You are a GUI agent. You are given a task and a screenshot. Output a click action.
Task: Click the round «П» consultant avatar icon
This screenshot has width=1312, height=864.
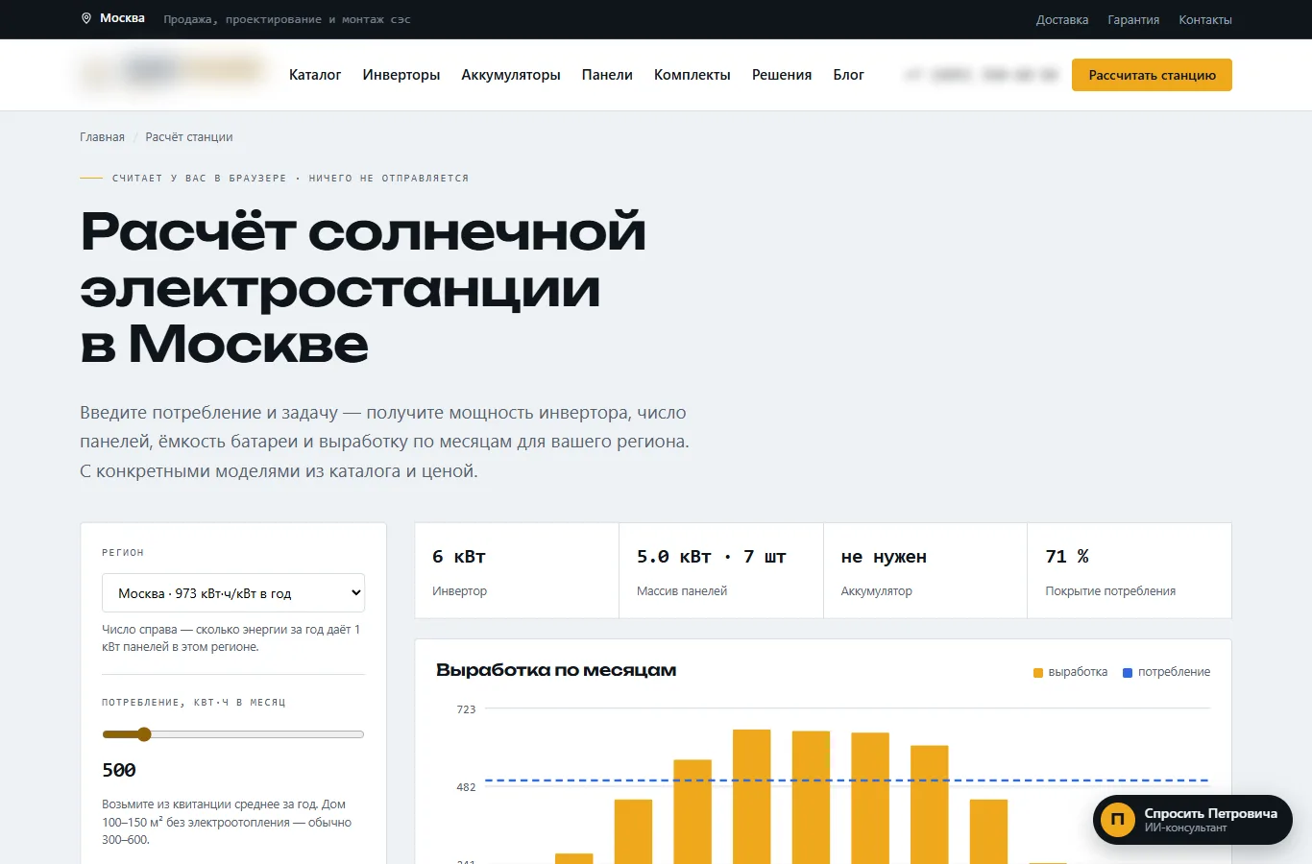(1117, 820)
